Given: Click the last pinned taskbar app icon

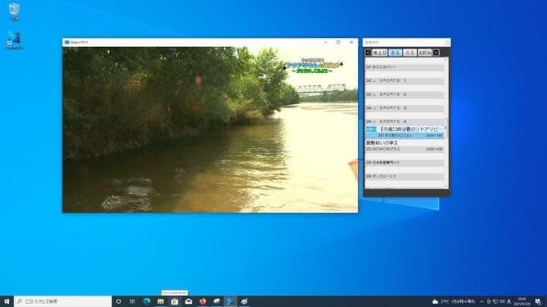Looking at the screenshot, I should coord(244,302).
